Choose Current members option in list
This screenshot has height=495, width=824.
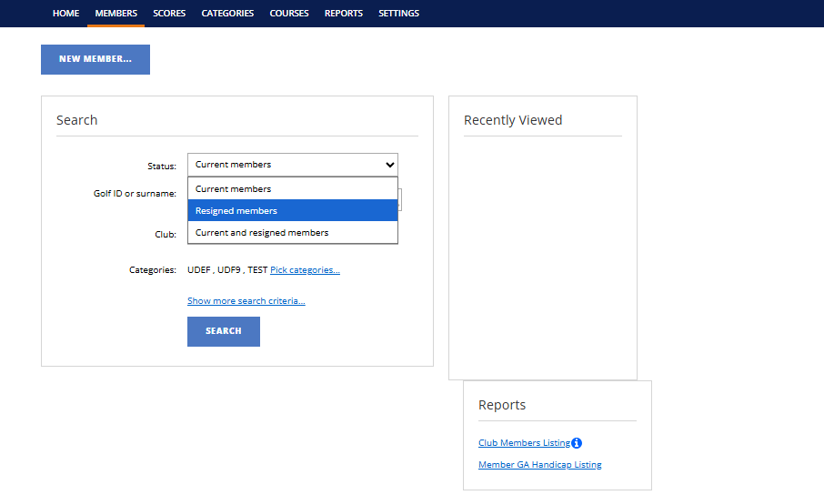click(x=293, y=189)
